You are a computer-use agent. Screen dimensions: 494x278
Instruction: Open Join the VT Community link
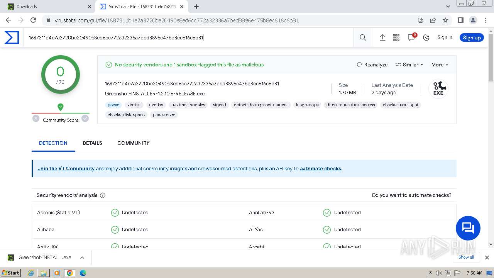tap(66, 169)
